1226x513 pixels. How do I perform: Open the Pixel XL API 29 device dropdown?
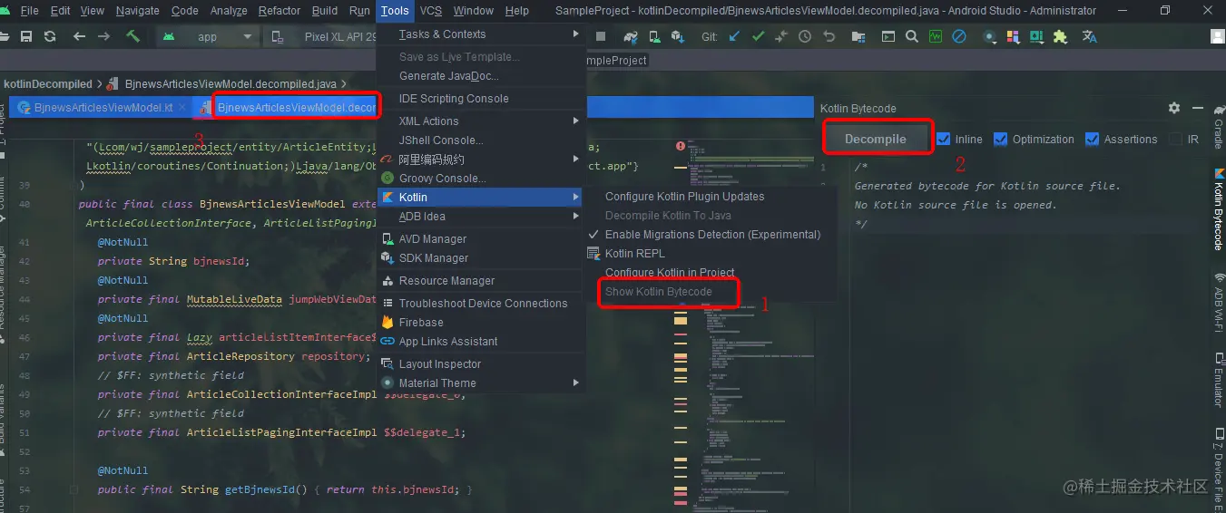click(323, 37)
